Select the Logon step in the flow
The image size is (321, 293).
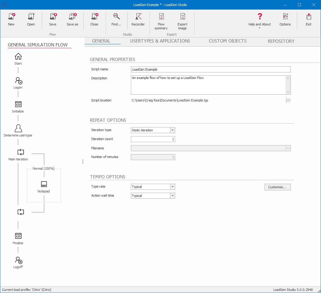coord(18,81)
